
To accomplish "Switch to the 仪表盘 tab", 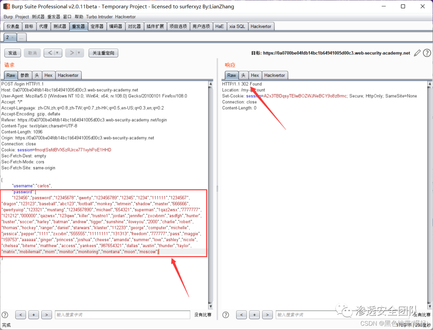I will click(x=13, y=26).
